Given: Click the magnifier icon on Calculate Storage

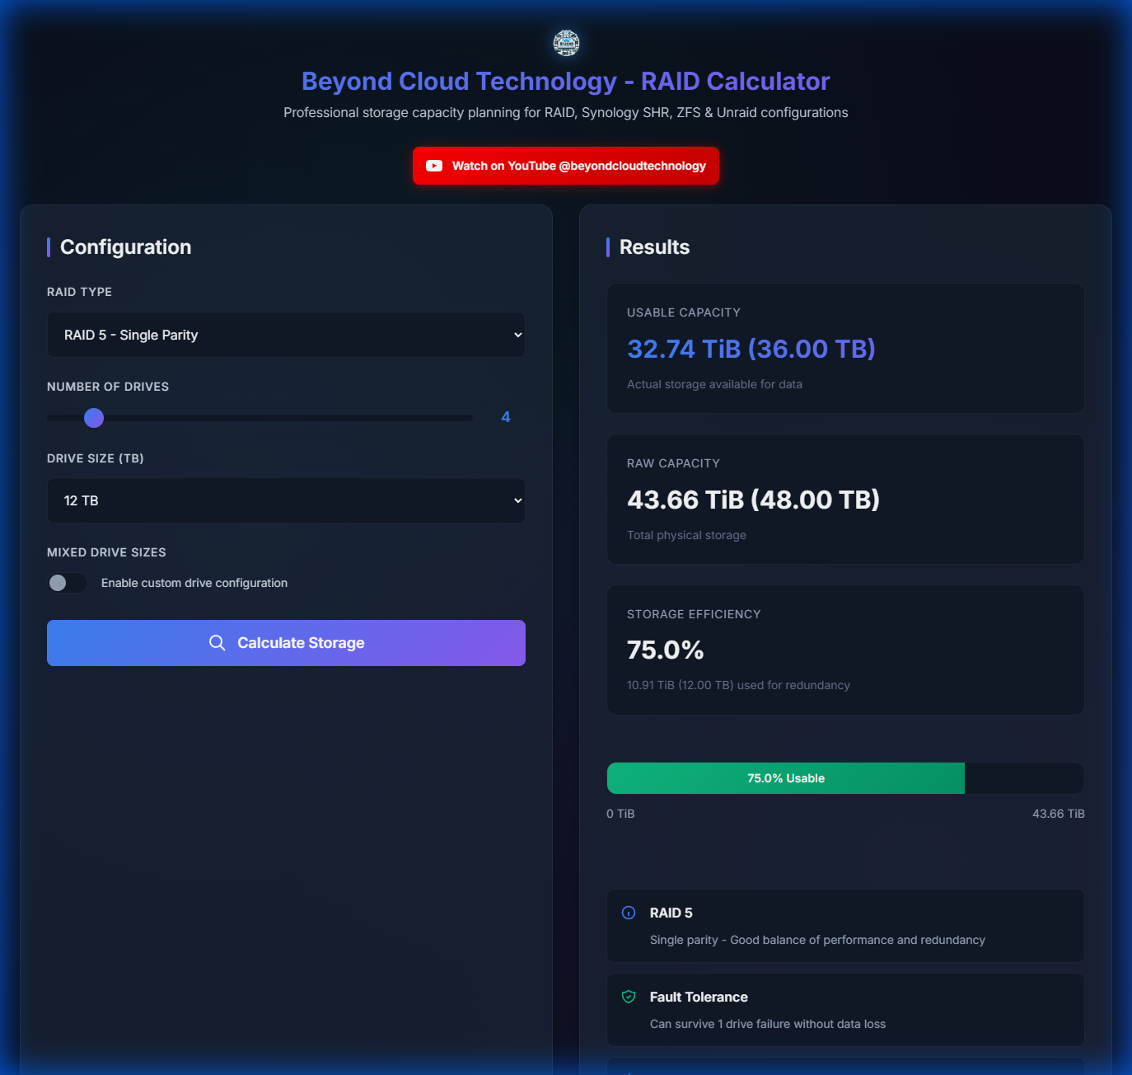Looking at the screenshot, I should point(217,643).
